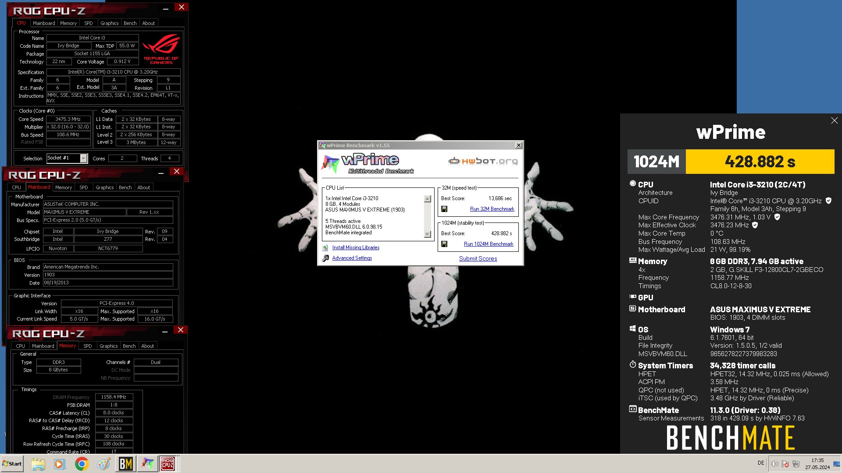
Task: Click the GPU section icon in BenchMate panel
Action: 632,297
